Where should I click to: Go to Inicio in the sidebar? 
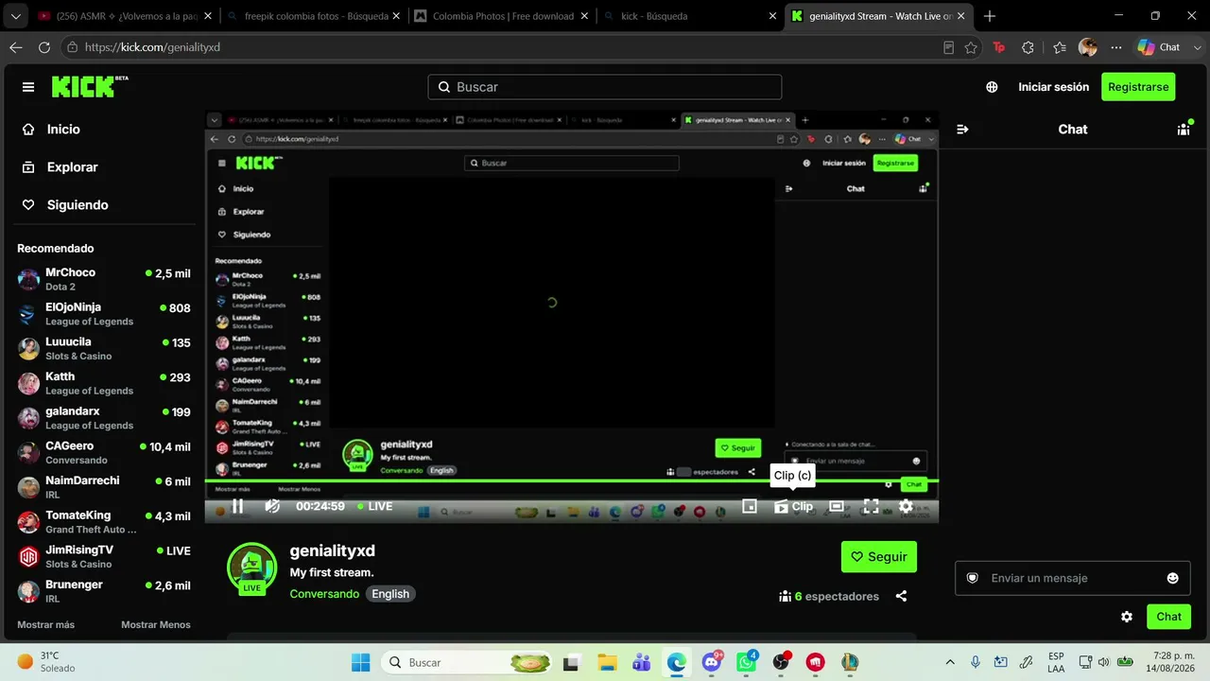coord(64,130)
